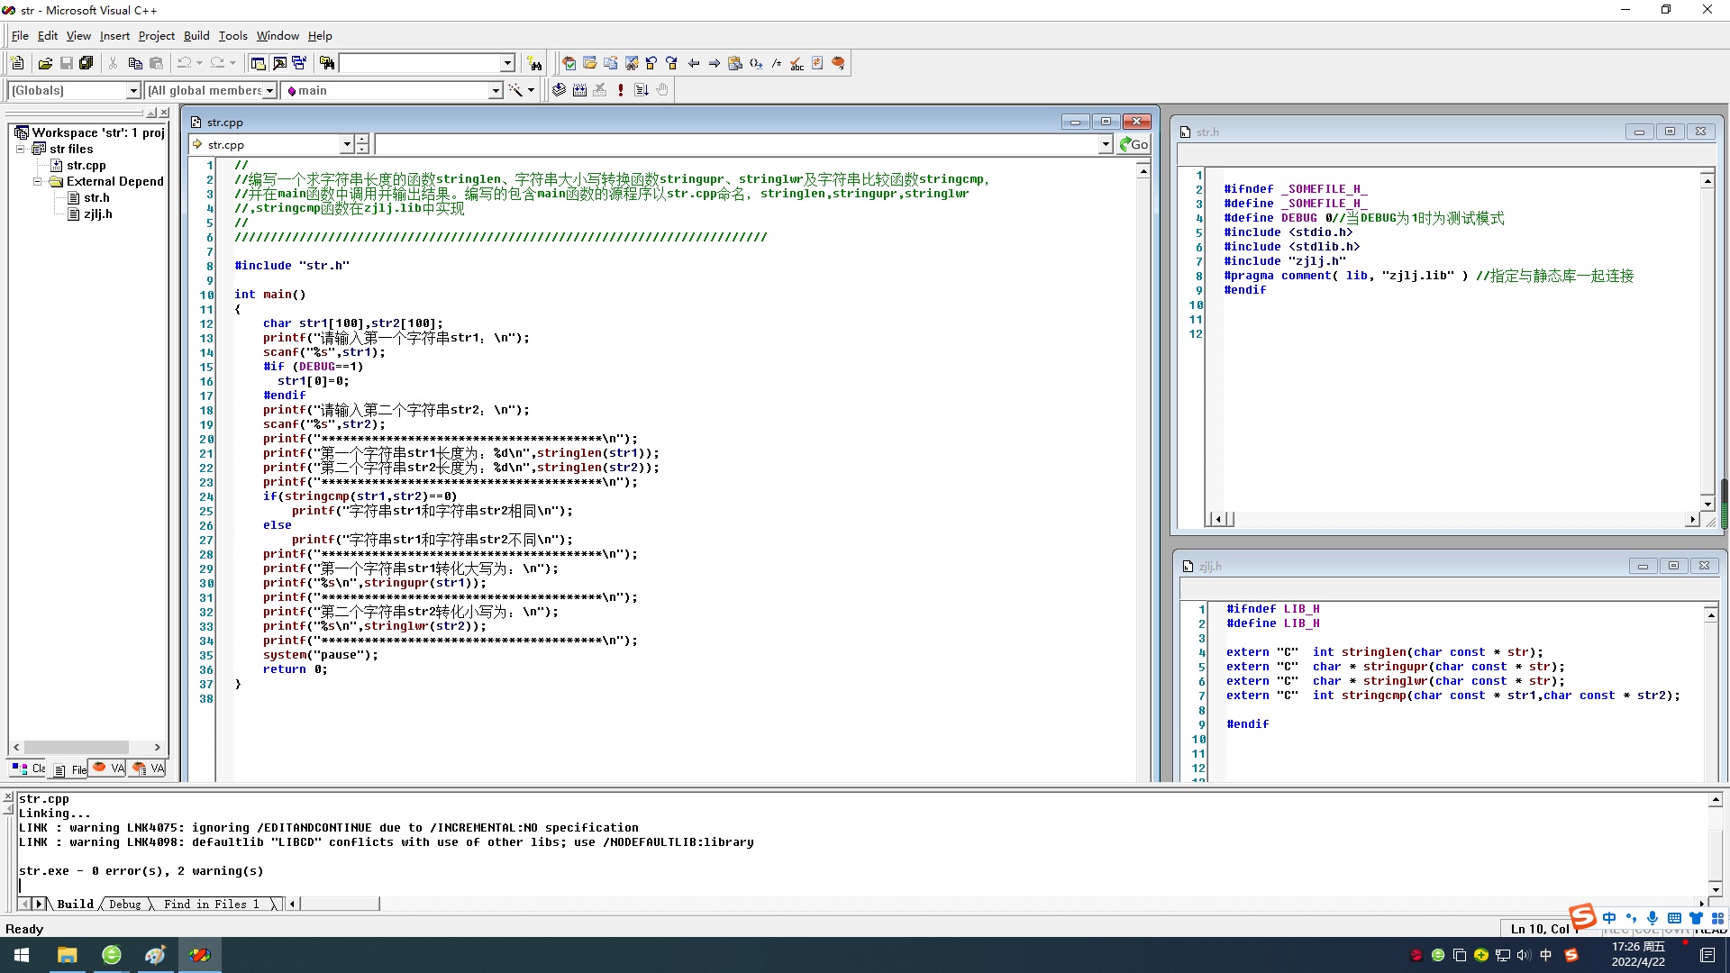The width and height of the screenshot is (1730, 973).
Task: Click the WizardBar magic wand icon
Action: [515, 90]
